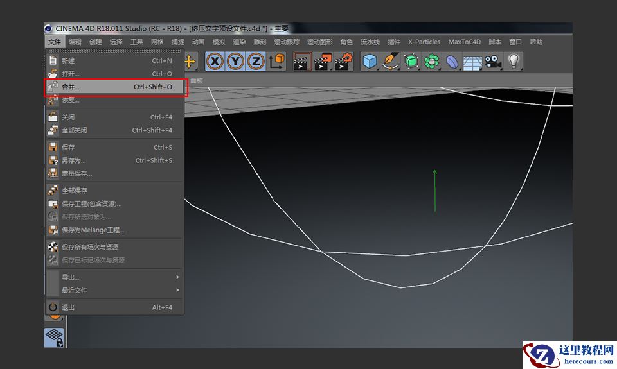Screen dimensions: 617x369
Task: Choose 保存为Melange工程... entry
Action: pos(115,230)
